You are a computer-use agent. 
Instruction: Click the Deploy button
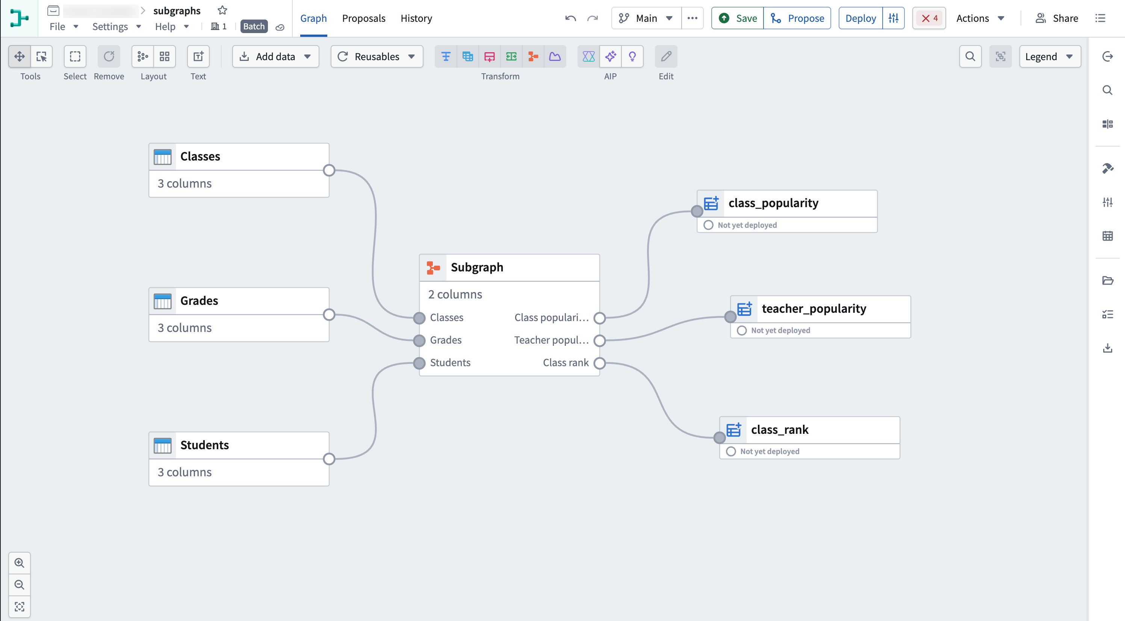coord(860,18)
